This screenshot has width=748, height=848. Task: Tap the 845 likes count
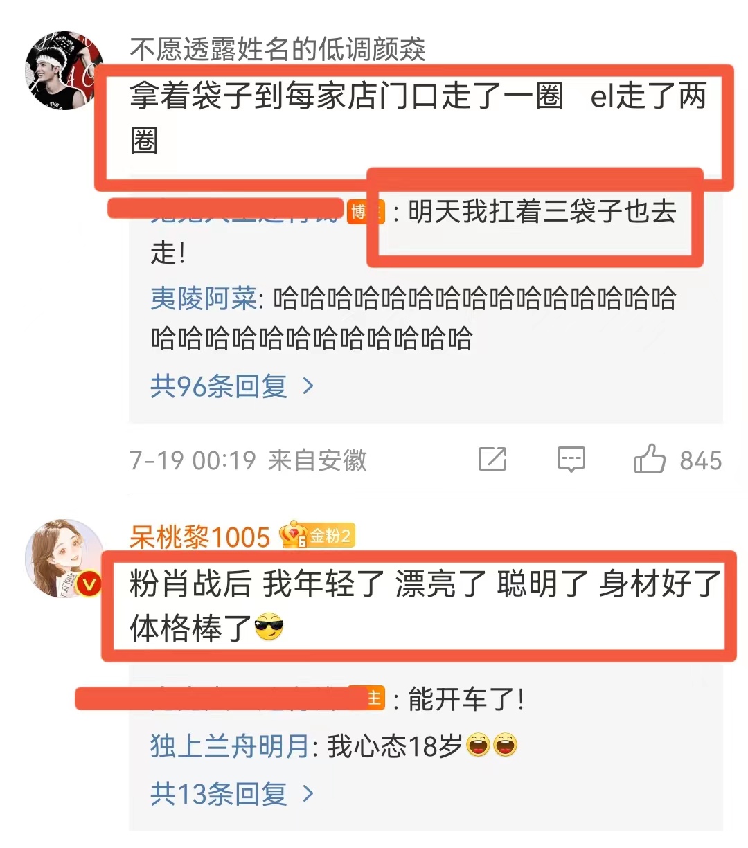coord(700,460)
